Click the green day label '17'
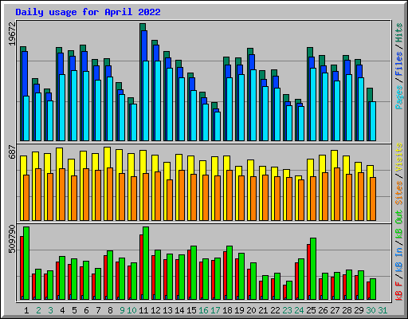 pos(215,310)
